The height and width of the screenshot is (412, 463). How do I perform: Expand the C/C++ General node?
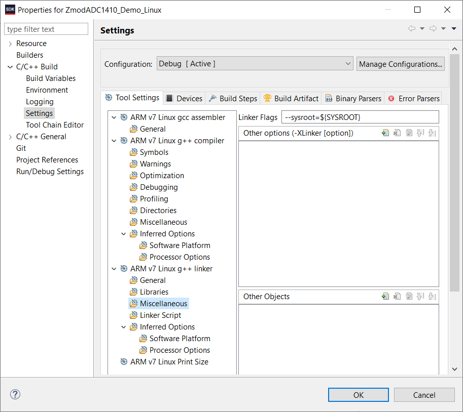click(10, 137)
